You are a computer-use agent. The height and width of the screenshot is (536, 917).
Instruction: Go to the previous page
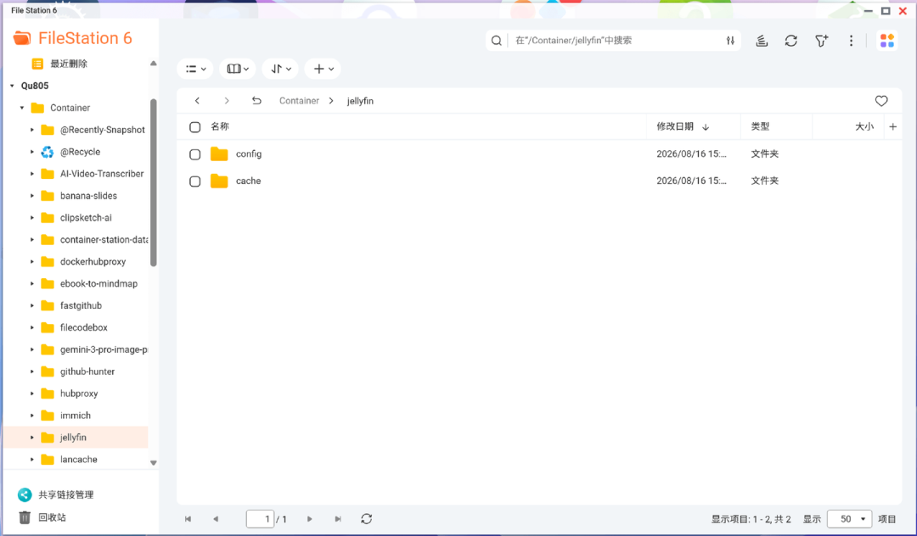tap(216, 518)
